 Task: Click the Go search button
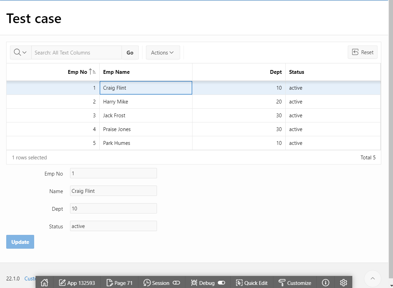130,52
